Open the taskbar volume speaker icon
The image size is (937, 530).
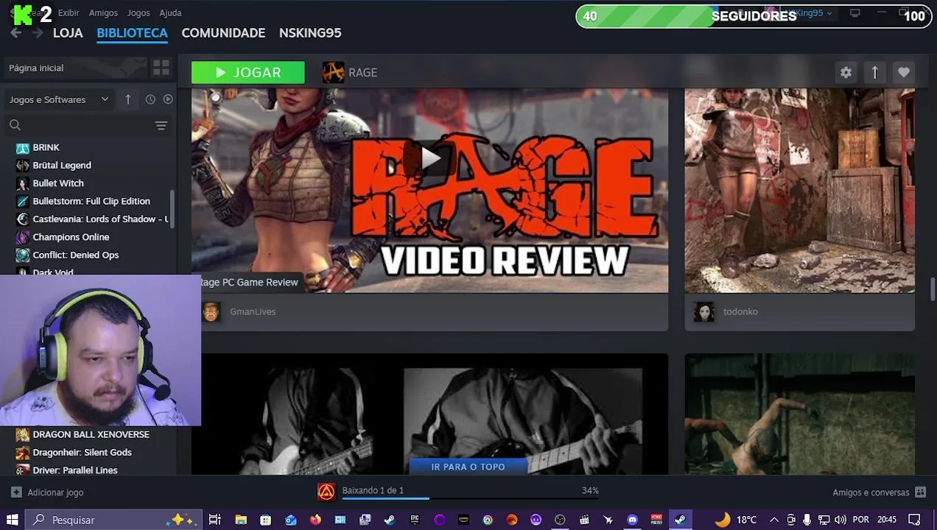coord(840,520)
